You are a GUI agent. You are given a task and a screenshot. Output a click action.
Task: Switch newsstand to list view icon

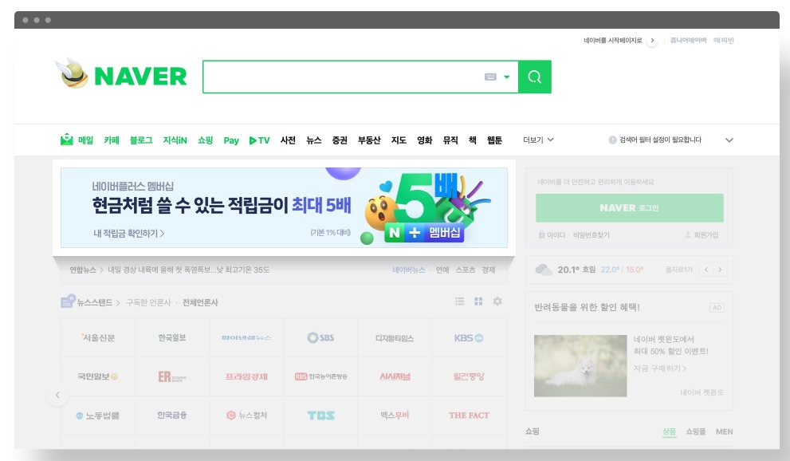459,301
